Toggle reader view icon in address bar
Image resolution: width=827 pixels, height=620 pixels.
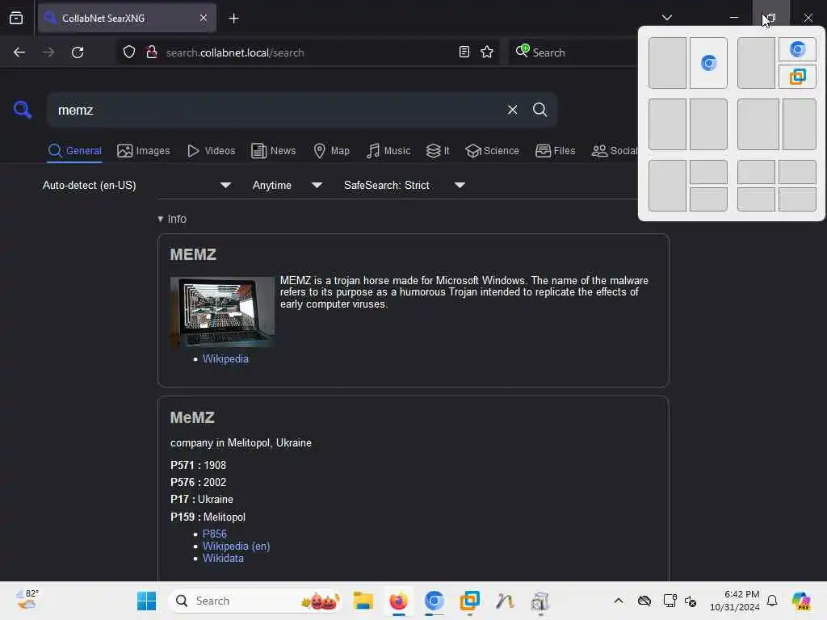[x=464, y=52]
